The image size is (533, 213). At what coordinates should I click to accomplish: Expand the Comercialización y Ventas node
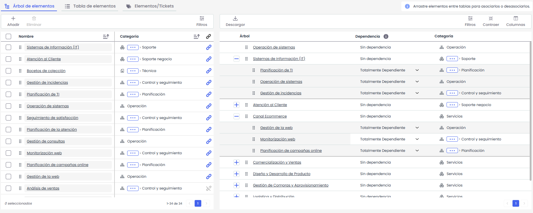[237, 162]
